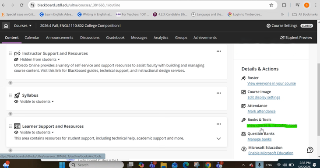Bookmark this page with the star icon
The image size is (320, 168).
click(x=271, y=5)
